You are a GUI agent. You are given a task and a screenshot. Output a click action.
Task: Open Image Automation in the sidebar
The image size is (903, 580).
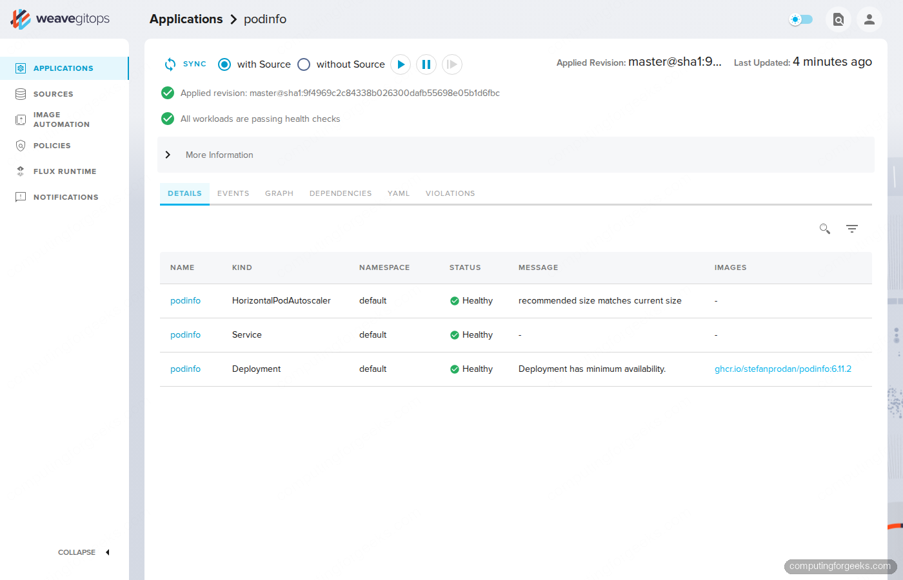(x=64, y=120)
